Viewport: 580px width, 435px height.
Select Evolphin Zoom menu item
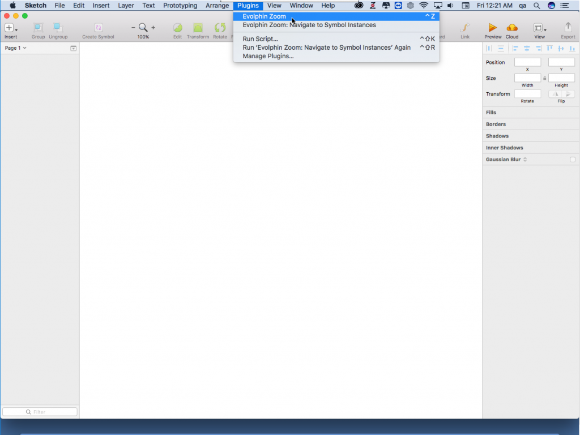[336, 16]
